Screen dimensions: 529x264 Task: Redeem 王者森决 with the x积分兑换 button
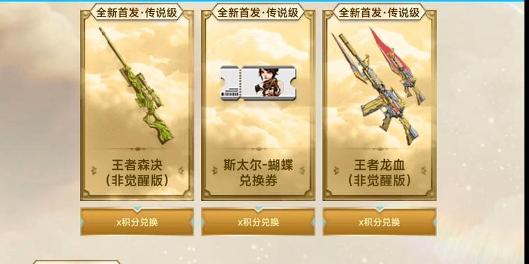coord(137,222)
